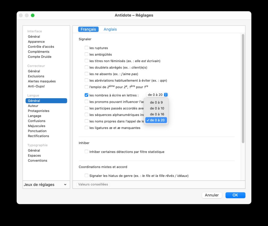The image size is (268, 226).
Task: Pick "de 0 à 16" from the list
Action: tap(157, 114)
